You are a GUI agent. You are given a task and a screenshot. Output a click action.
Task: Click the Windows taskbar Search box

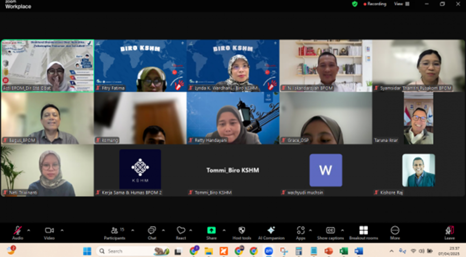[127, 251]
